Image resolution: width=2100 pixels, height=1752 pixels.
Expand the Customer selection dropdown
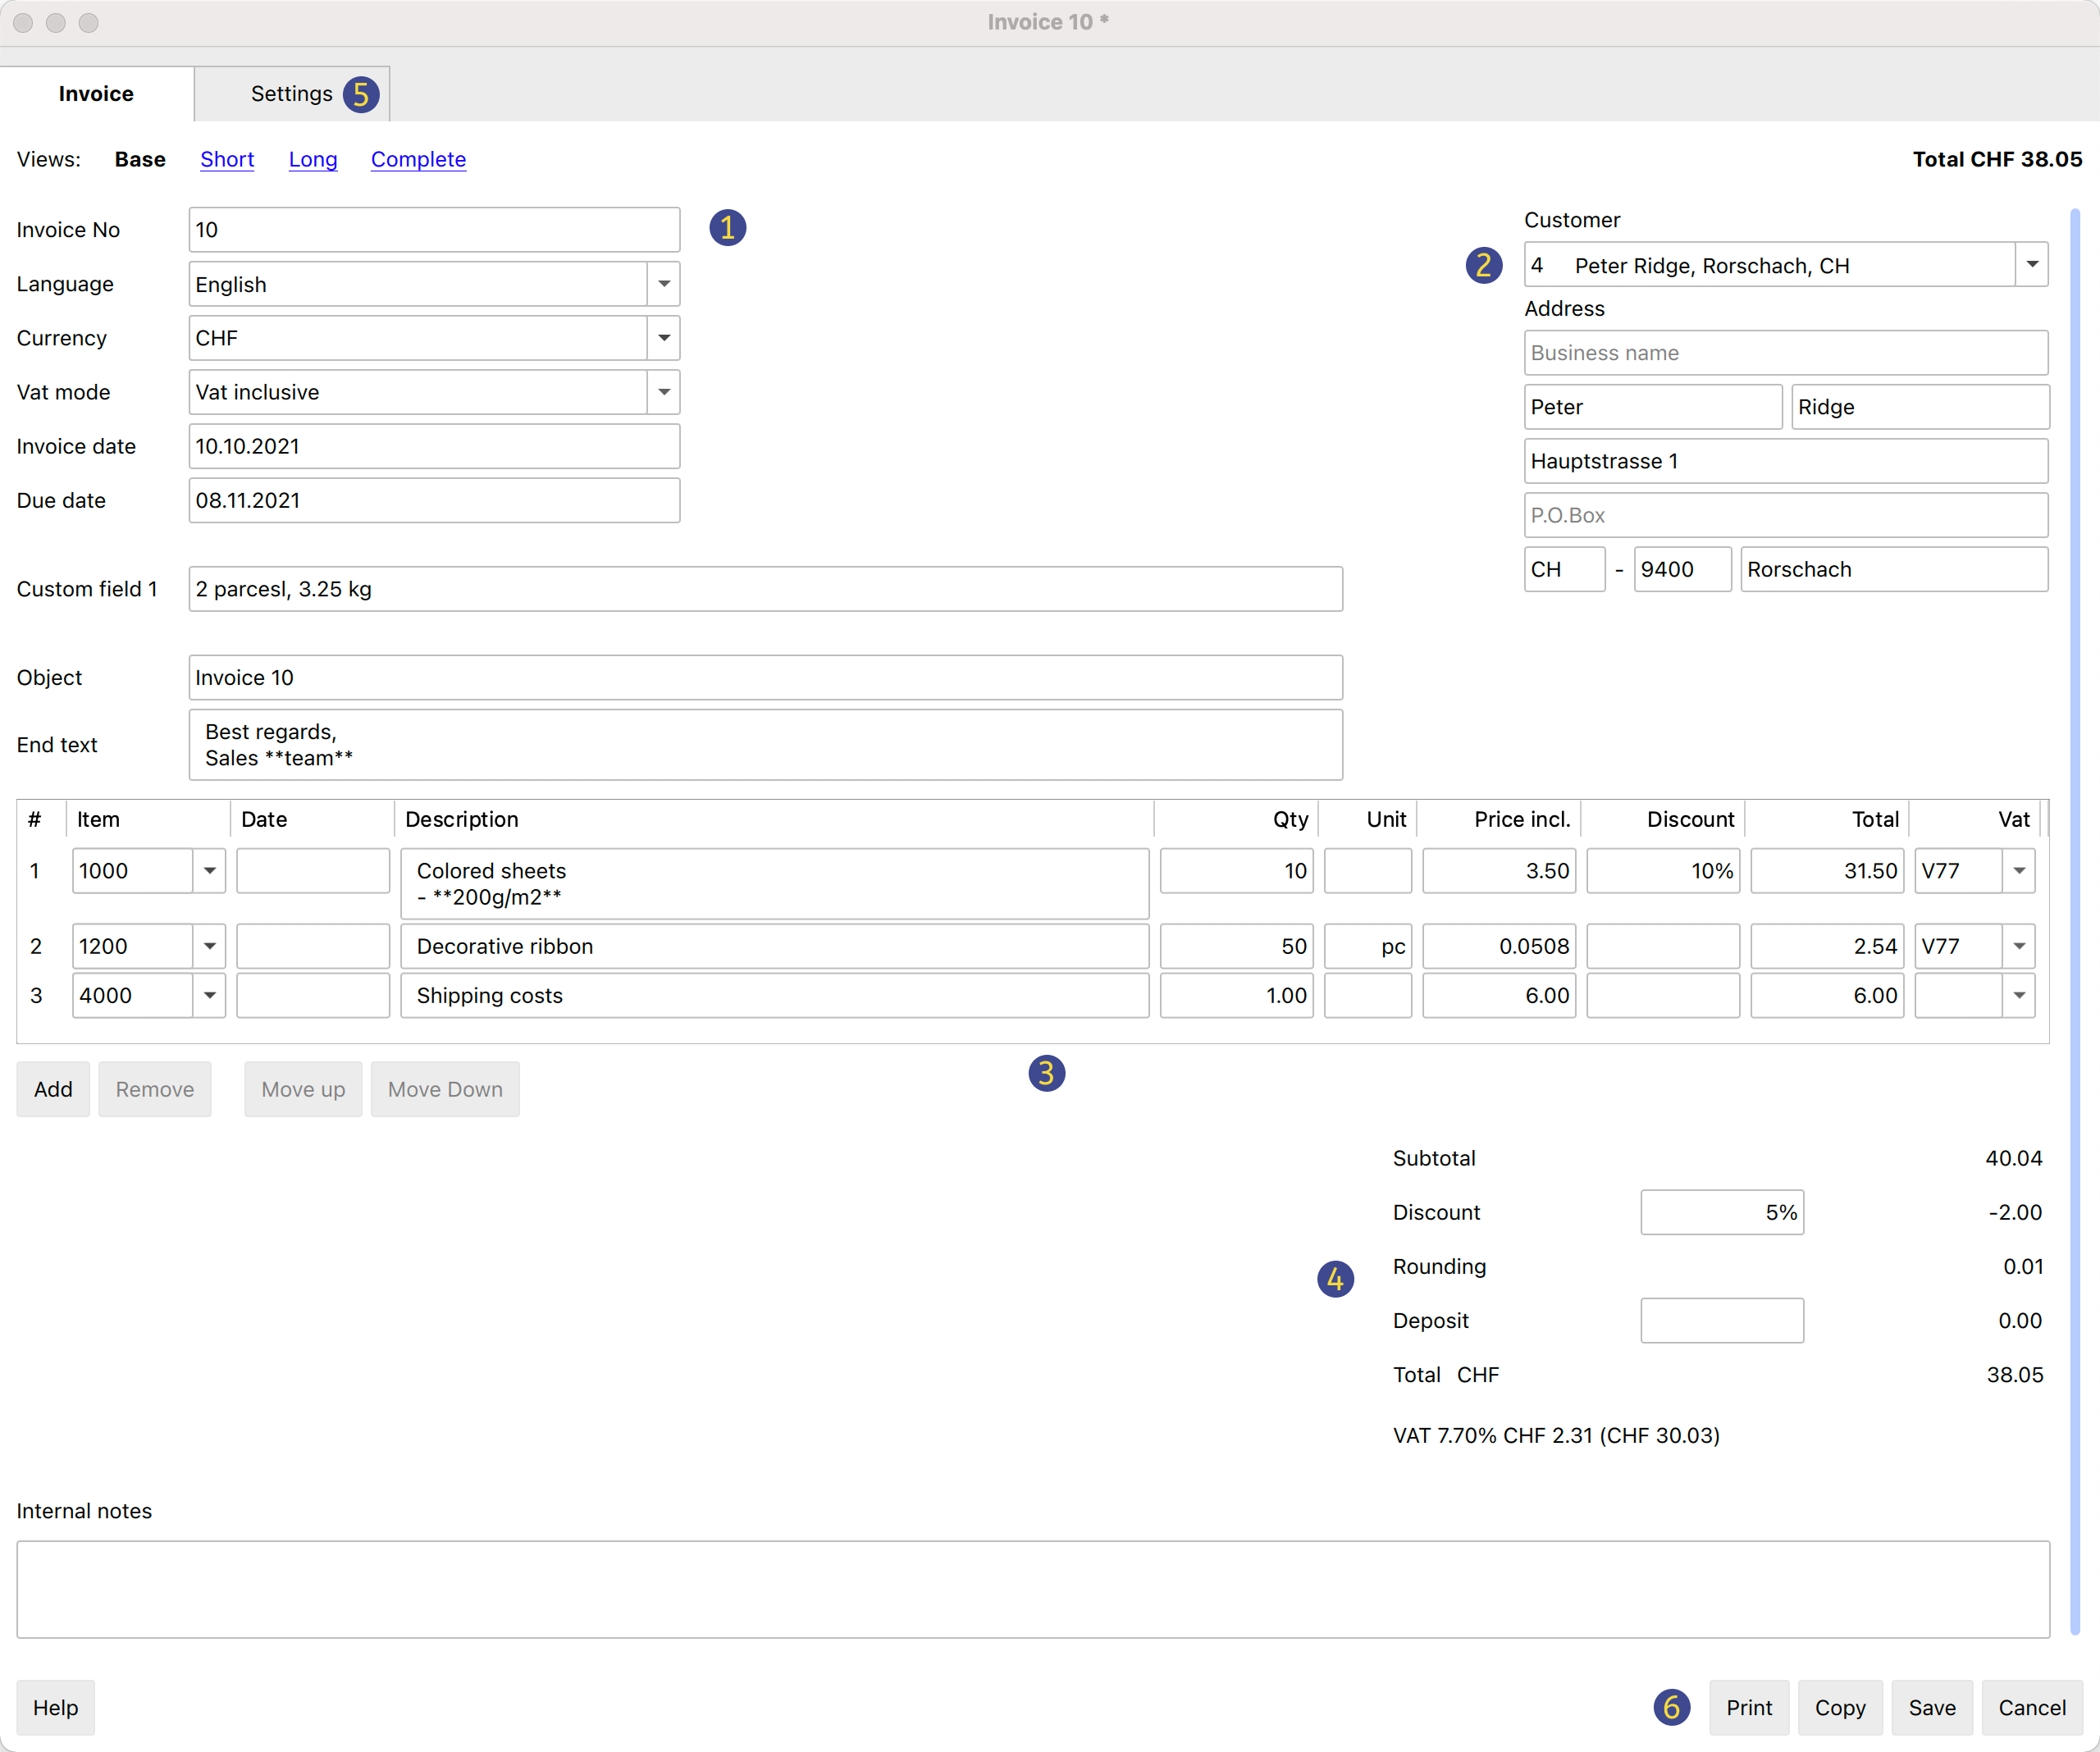(2031, 265)
